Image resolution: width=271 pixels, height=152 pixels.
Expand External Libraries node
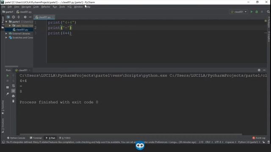point(6,34)
